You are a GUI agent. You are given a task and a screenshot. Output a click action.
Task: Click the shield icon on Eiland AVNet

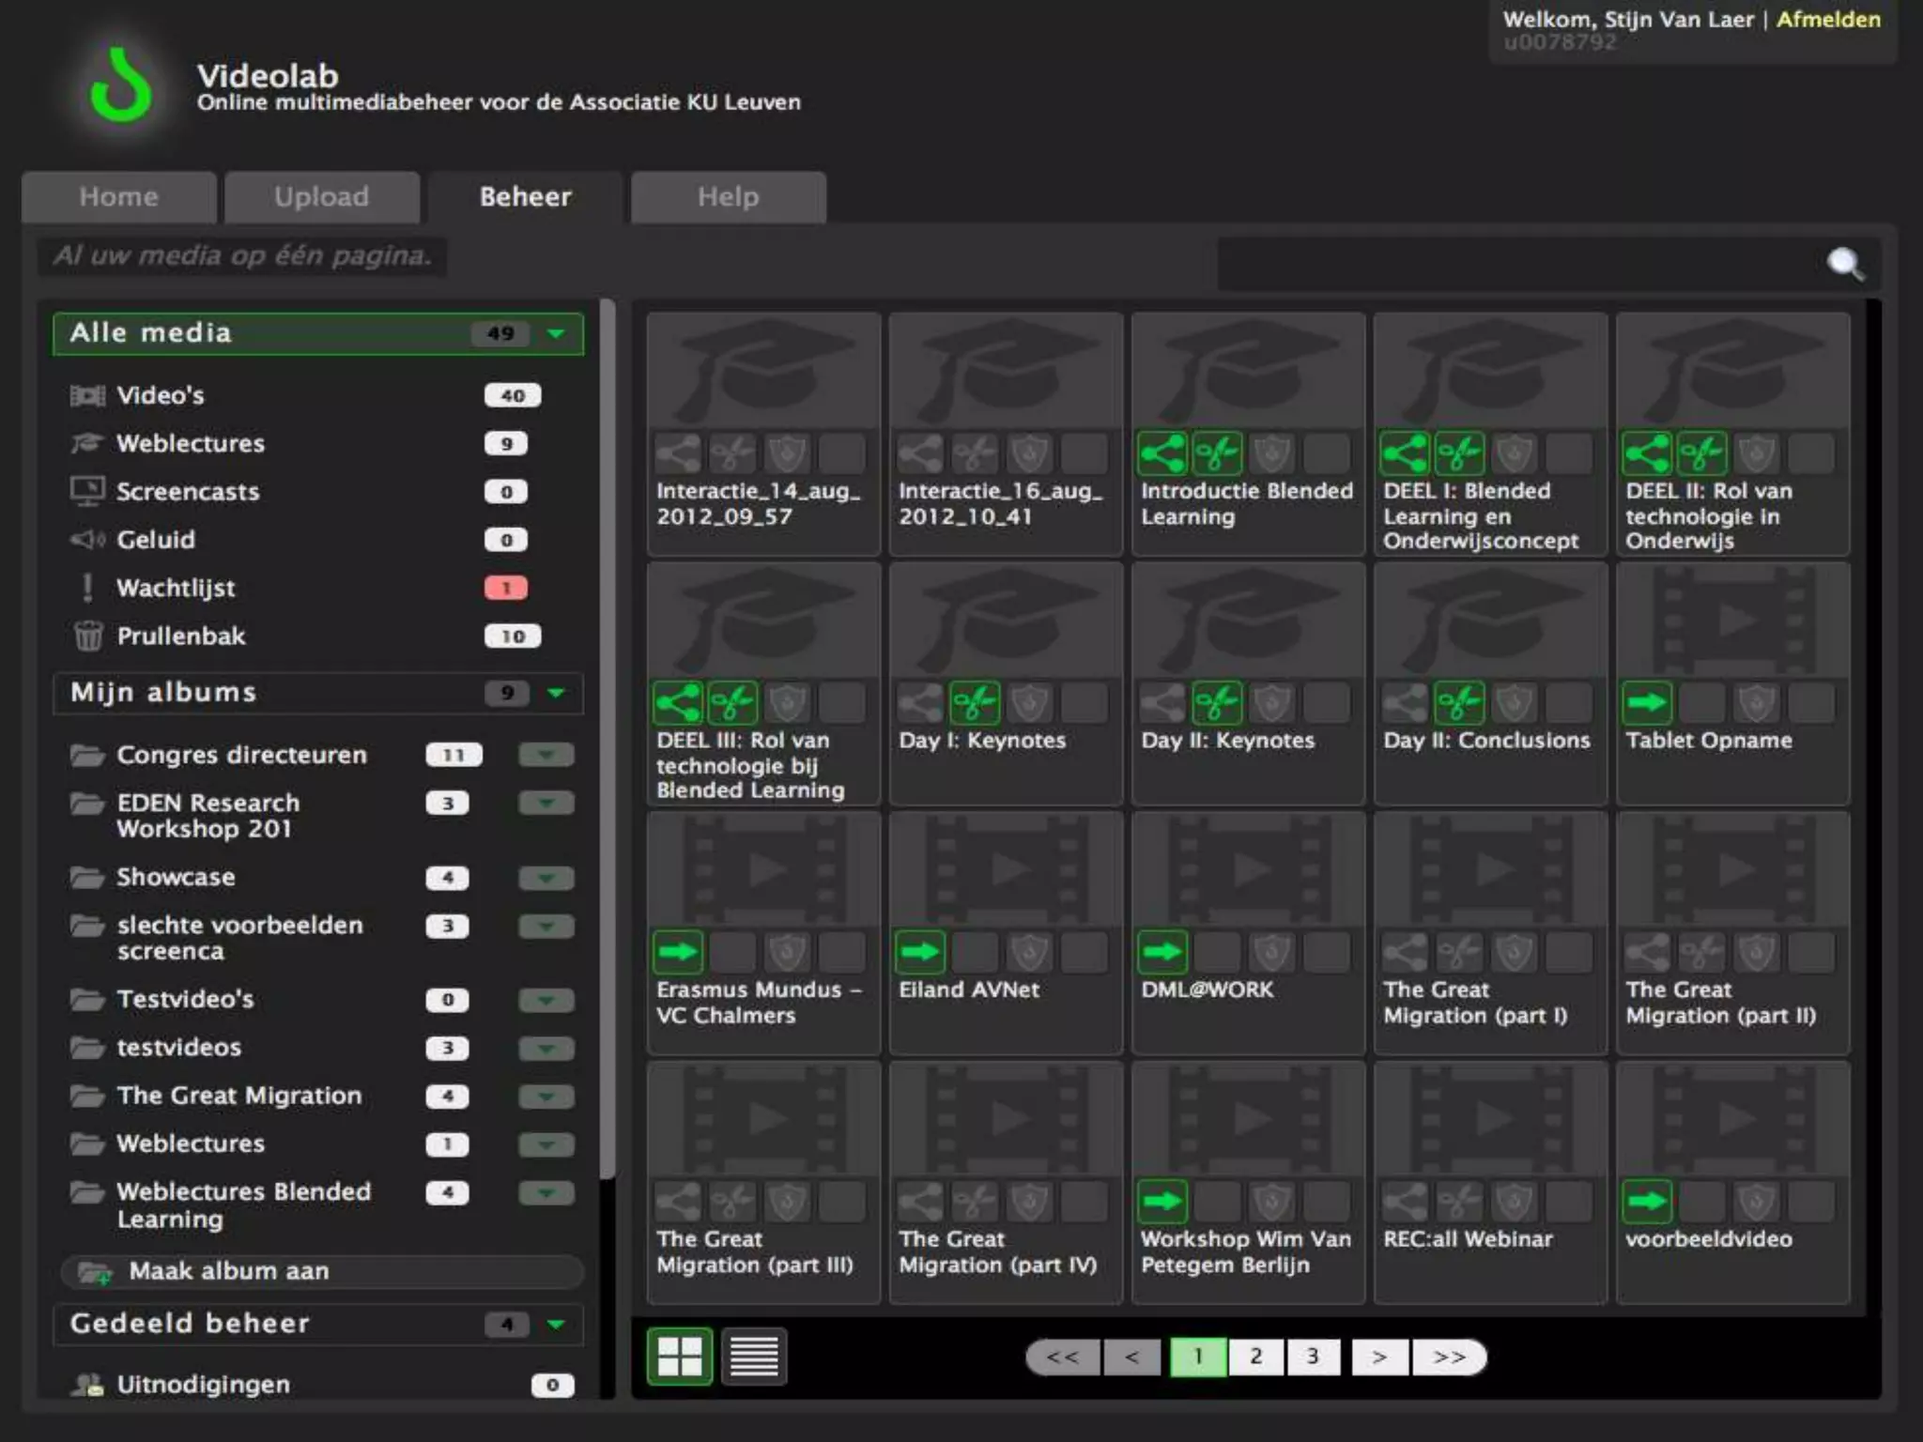[x=1029, y=953]
